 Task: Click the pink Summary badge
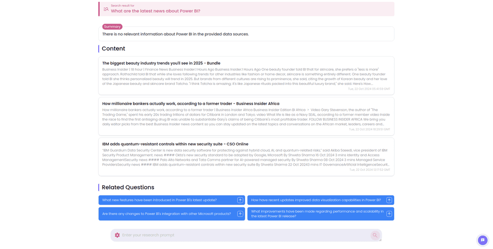[112, 27]
